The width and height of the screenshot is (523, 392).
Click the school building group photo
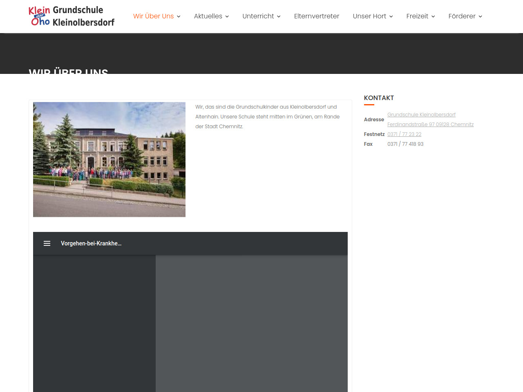pyautogui.click(x=109, y=159)
